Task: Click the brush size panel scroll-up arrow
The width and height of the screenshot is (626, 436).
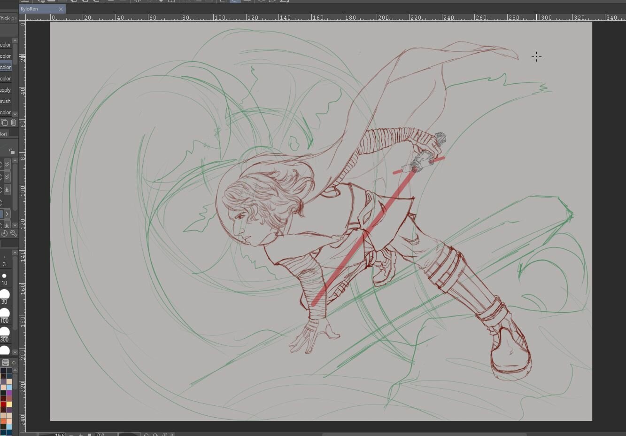Action: point(15,253)
